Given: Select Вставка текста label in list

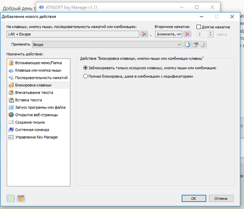Looking at the screenshot, I should pyautogui.click(x=29, y=100).
